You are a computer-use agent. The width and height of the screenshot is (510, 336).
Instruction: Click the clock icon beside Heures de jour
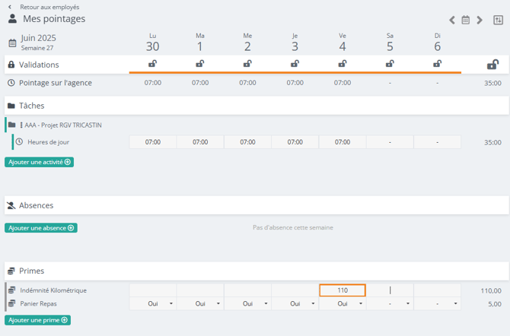20,142
